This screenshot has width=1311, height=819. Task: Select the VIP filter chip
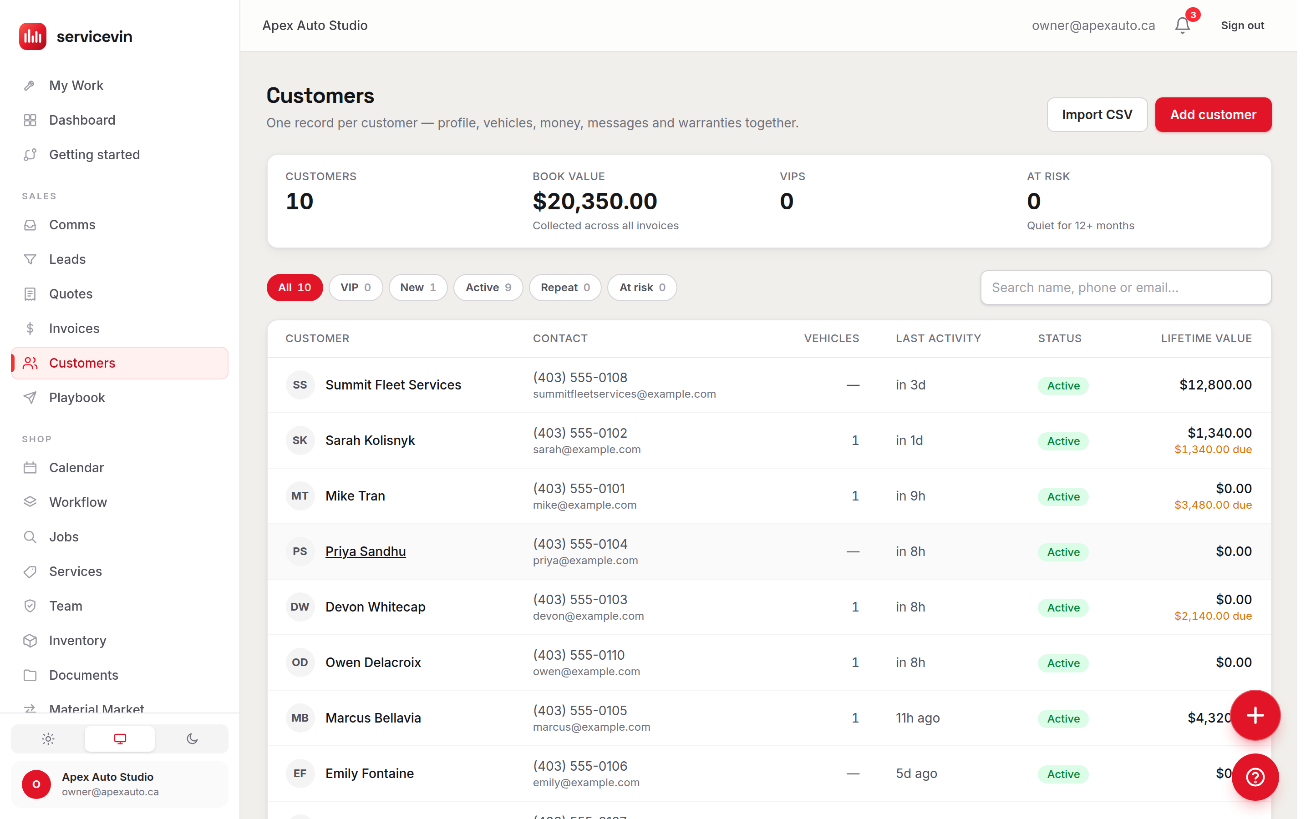(356, 288)
